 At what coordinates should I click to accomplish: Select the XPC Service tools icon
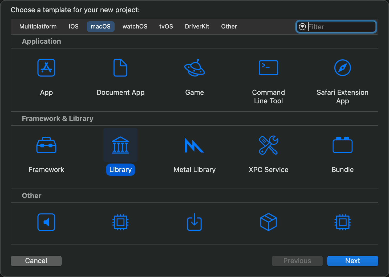pos(269,145)
